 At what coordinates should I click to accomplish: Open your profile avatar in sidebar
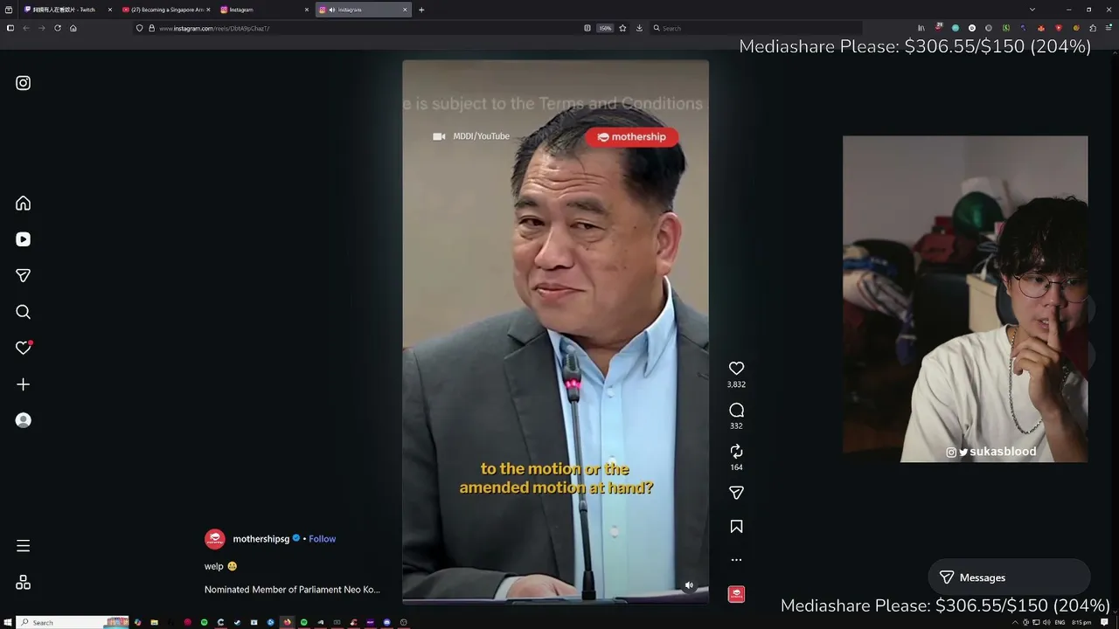[24, 420]
